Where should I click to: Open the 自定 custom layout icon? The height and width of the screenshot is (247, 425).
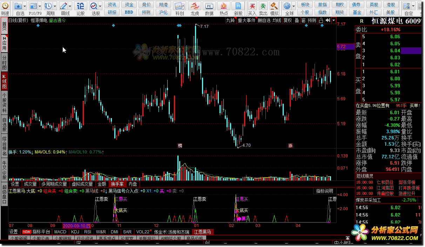pos(407,6)
